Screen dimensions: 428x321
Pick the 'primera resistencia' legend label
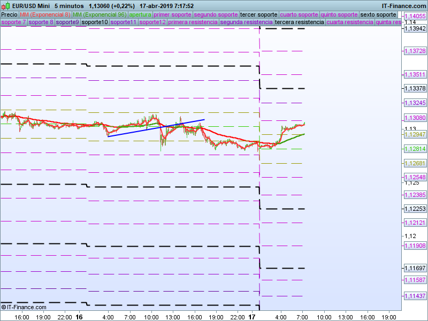click(x=192, y=22)
